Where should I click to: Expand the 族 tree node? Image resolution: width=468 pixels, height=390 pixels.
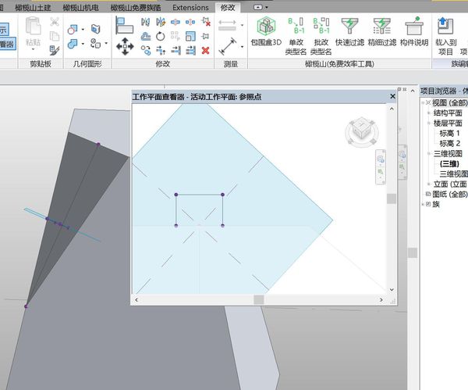tap(424, 204)
